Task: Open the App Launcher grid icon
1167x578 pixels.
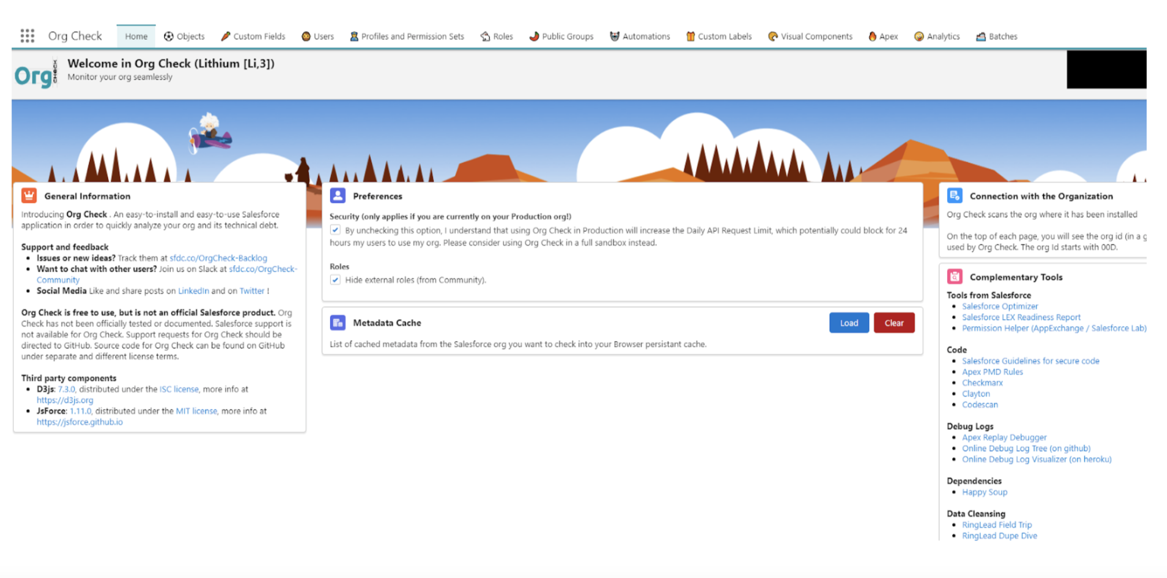Action: click(x=27, y=36)
